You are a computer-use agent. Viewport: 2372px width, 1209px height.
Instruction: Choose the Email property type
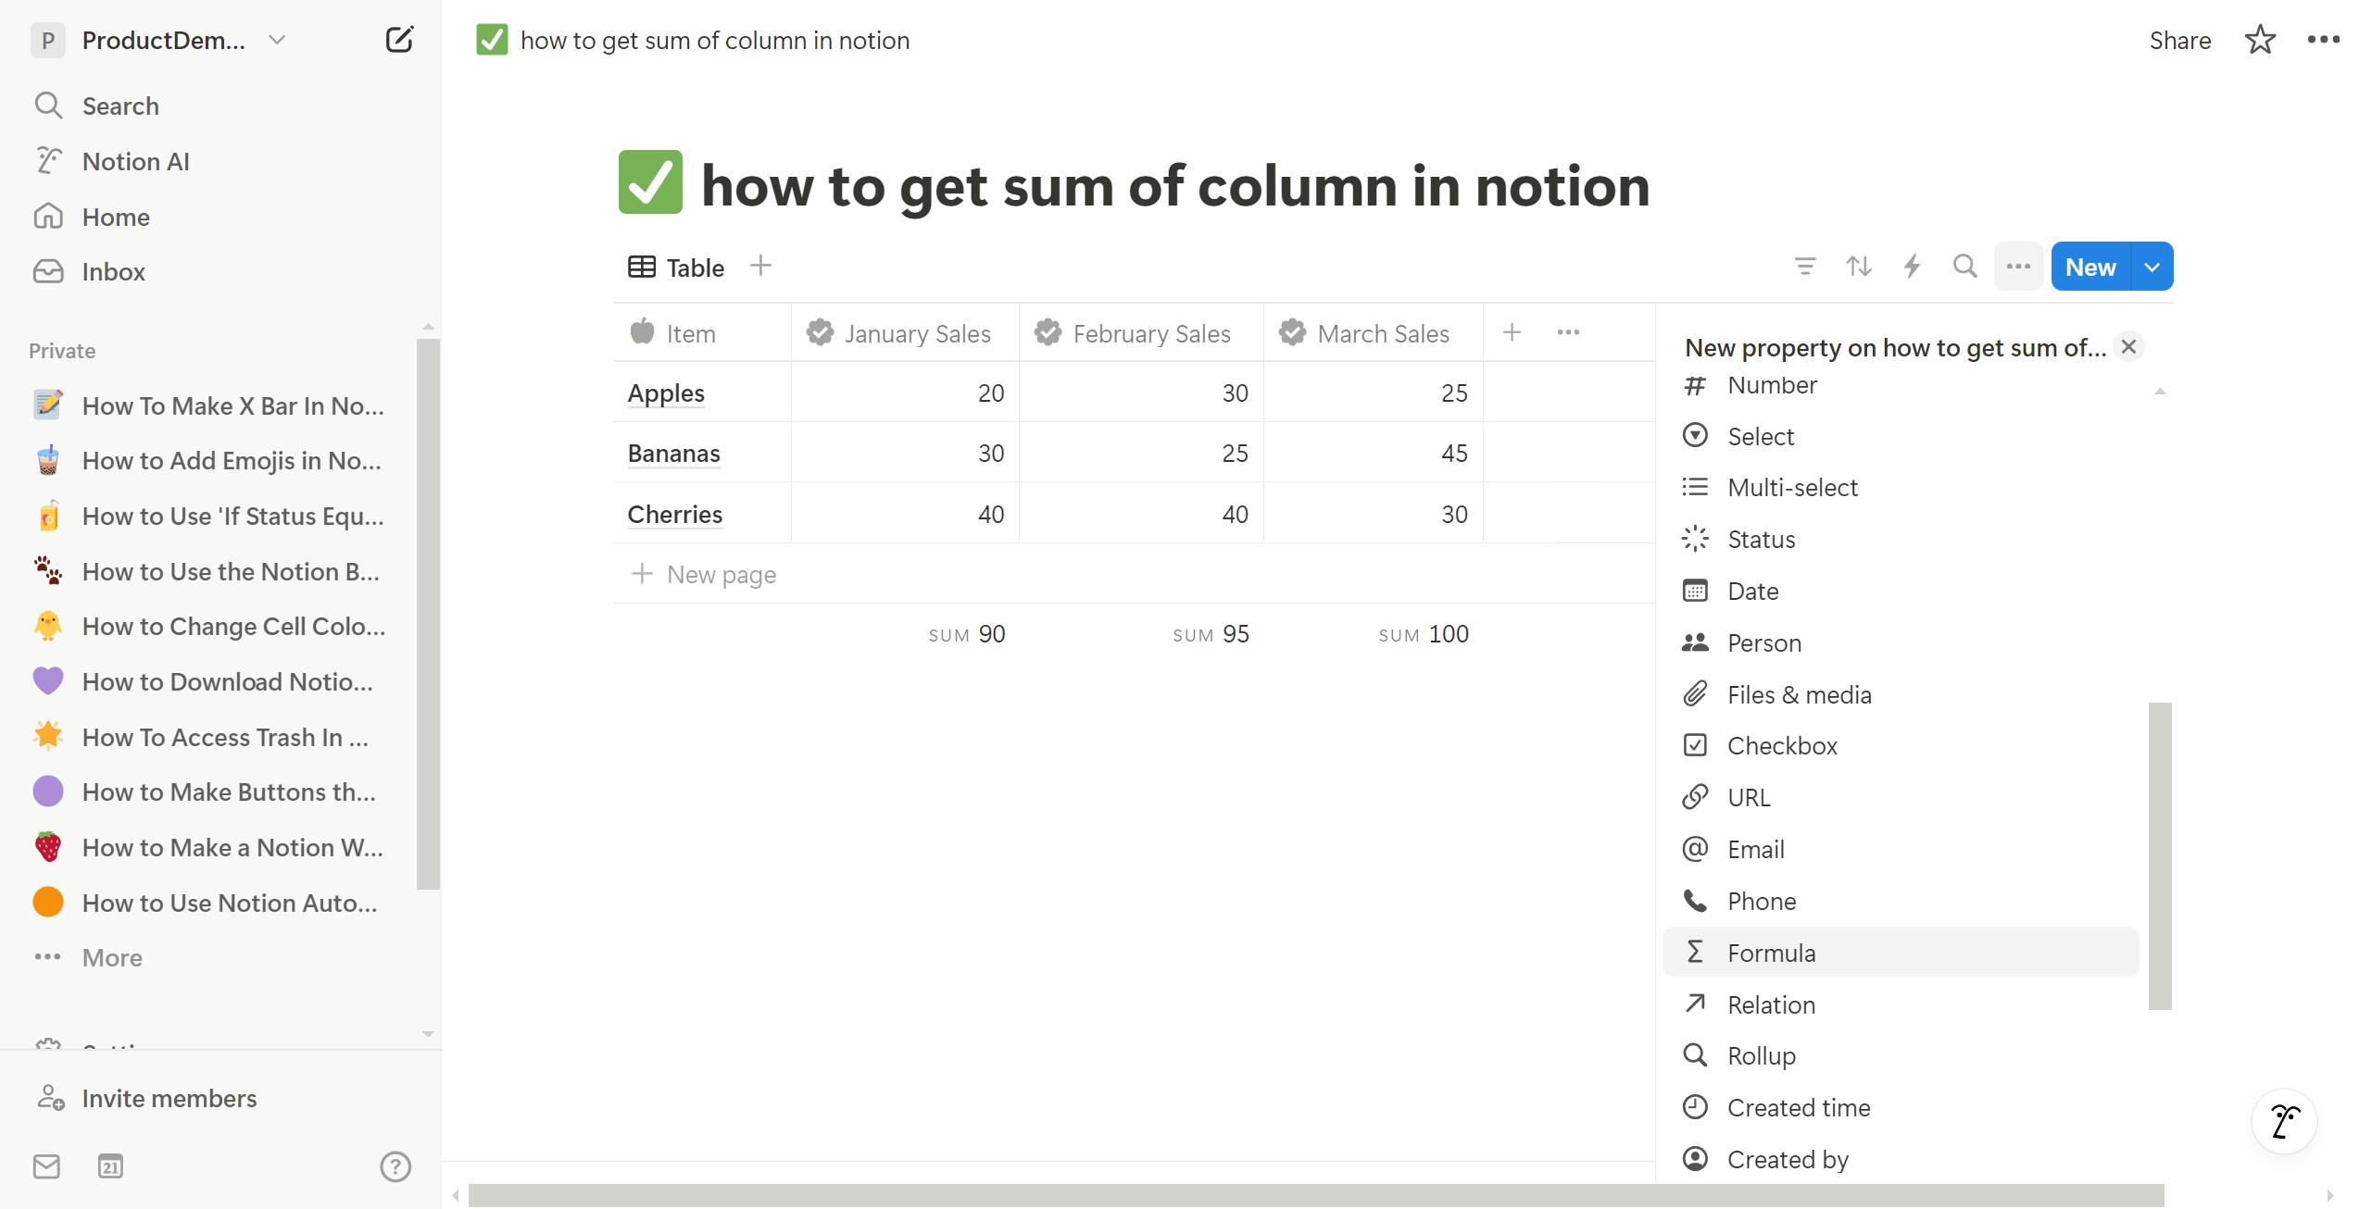(x=1901, y=849)
